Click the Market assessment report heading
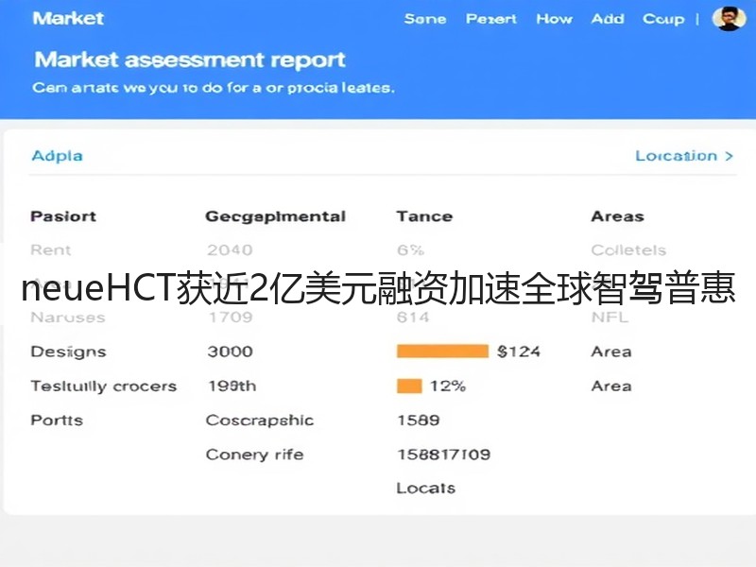Viewport: 756px width, 567px height. point(190,60)
